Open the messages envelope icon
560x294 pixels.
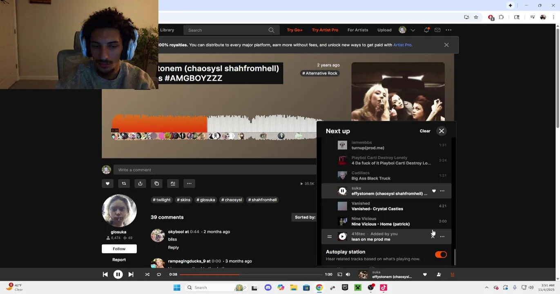pos(437,30)
